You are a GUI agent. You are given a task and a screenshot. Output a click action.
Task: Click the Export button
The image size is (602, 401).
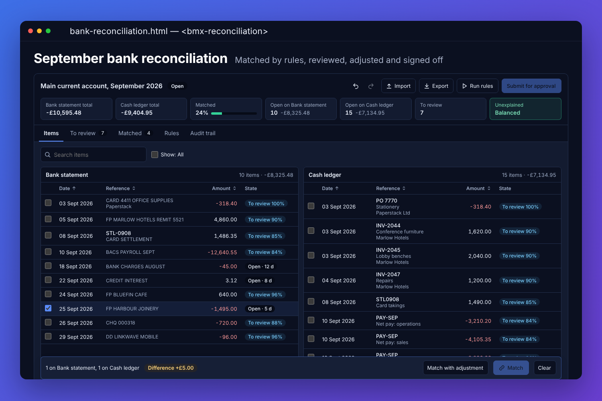(436, 86)
